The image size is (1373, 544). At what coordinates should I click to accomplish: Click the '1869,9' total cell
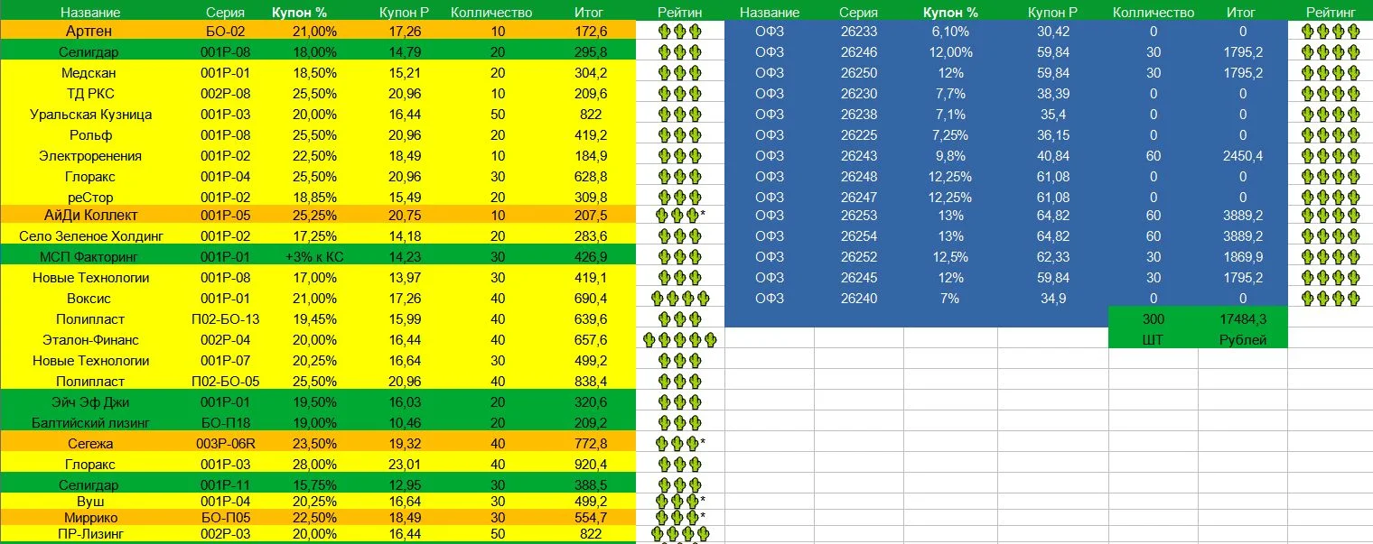click(1243, 257)
